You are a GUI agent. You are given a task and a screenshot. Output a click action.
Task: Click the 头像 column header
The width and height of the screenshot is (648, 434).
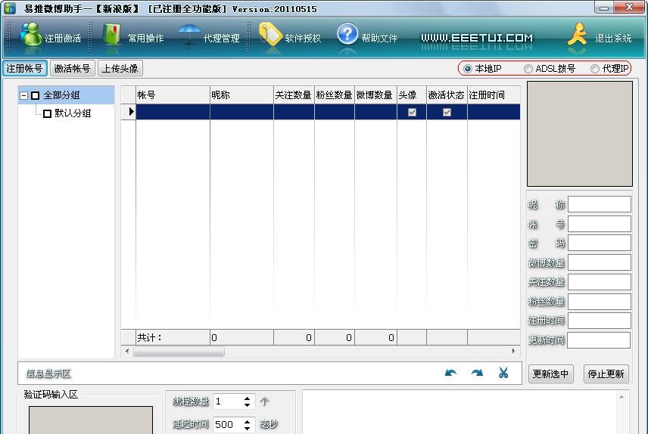412,95
